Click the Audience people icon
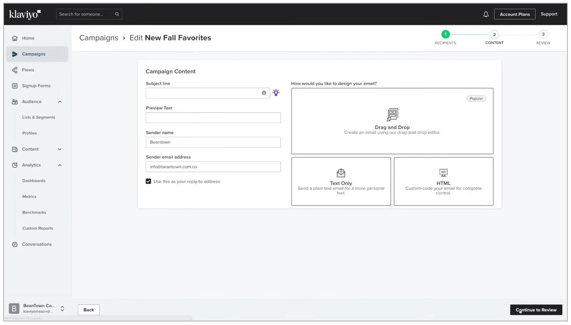 (x=15, y=102)
